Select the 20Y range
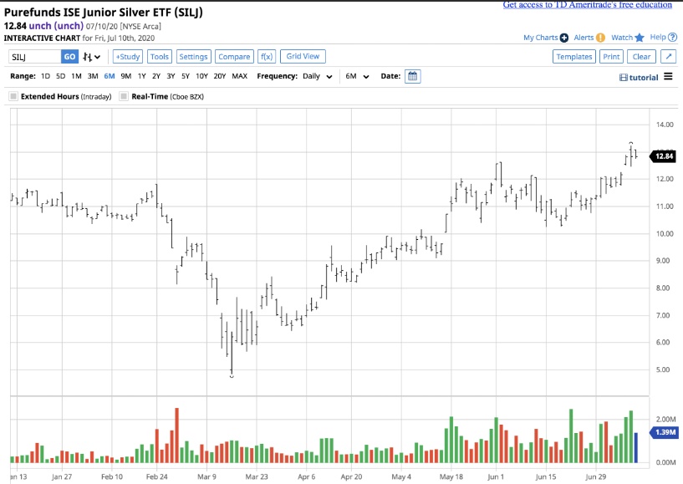This screenshot has height=484, width=683. coord(220,76)
